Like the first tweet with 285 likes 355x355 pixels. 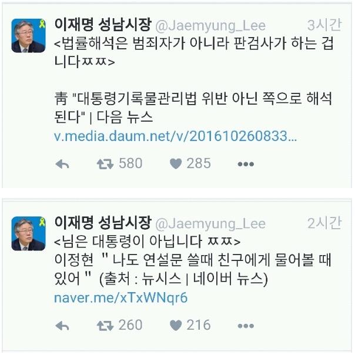[176, 164]
